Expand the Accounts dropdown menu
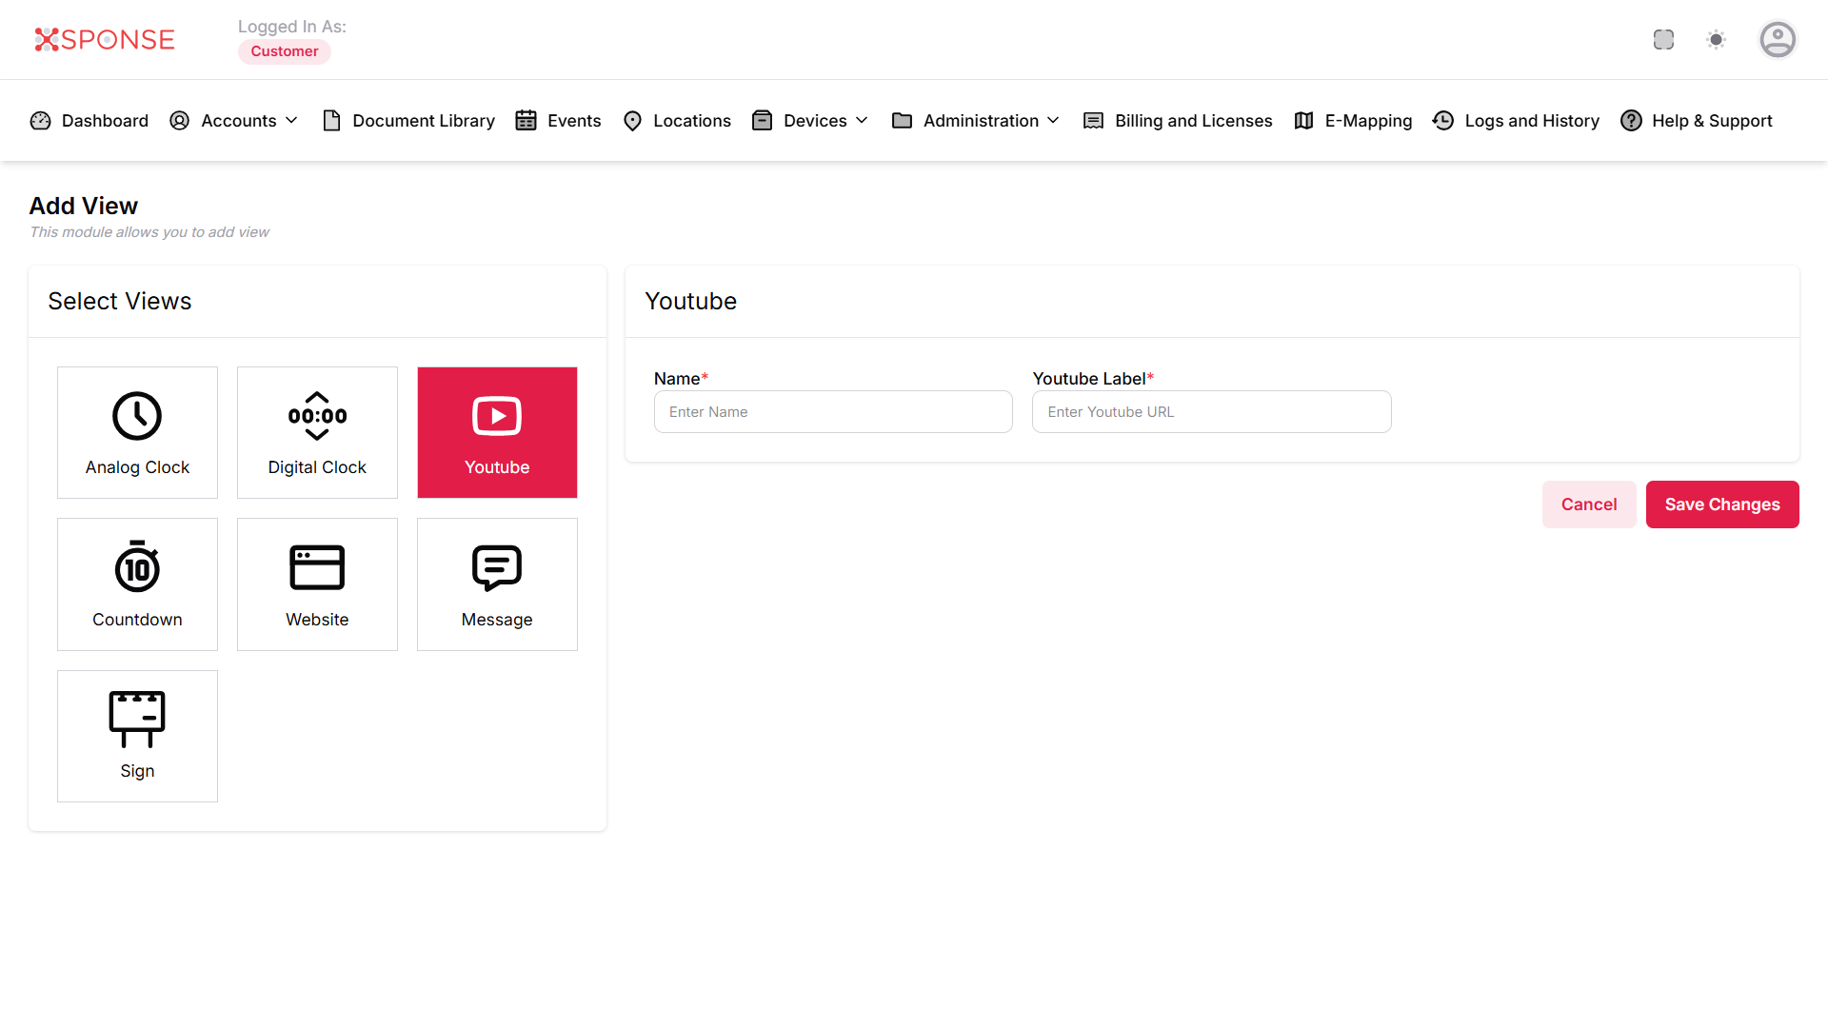The height and width of the screenshot is (1028, 1828). click(234, 121)
